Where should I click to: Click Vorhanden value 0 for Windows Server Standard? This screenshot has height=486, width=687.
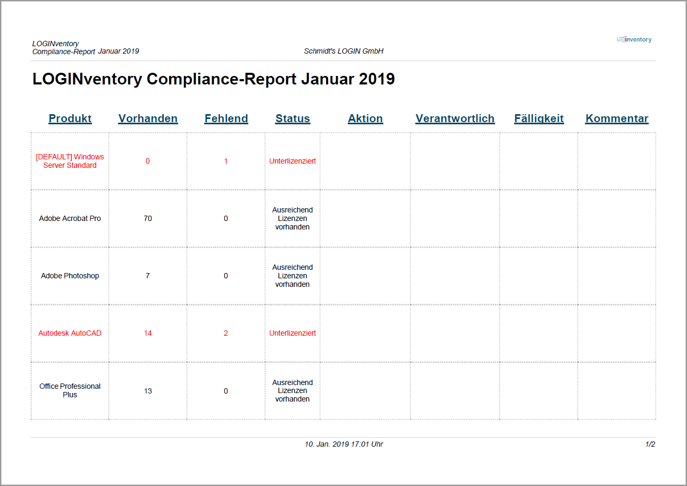pos(148,161)
